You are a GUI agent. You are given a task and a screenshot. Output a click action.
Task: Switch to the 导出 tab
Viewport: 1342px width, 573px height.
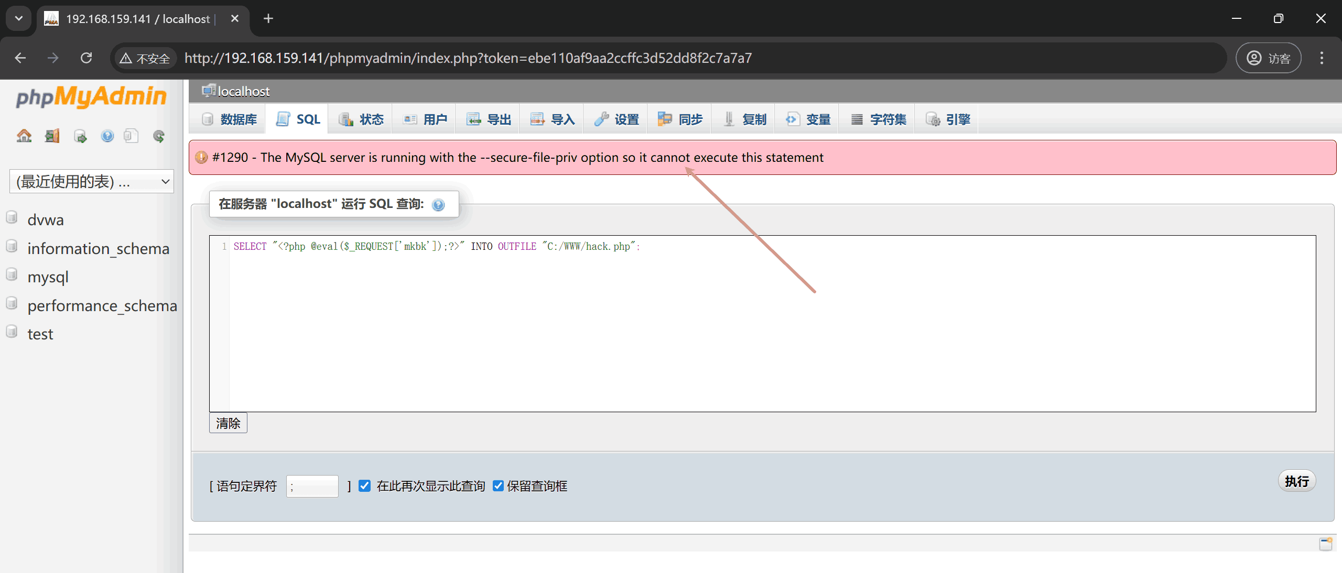[489, 119]
